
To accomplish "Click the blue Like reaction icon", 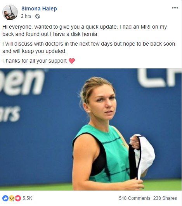I will tap(5, 198).
